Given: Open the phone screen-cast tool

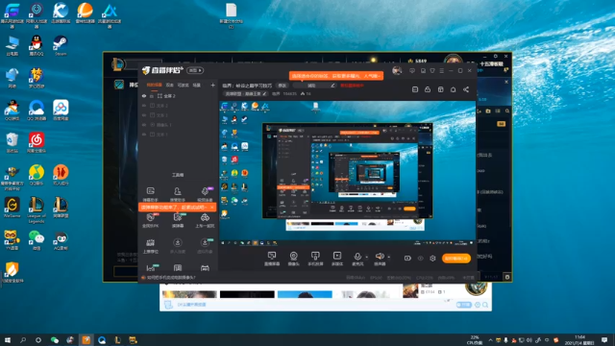Looking at the screenshot, I should [315, 259].
